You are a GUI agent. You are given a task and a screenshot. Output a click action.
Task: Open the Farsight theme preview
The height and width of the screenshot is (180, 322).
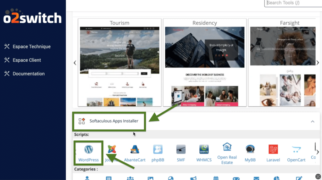[283, 66]
